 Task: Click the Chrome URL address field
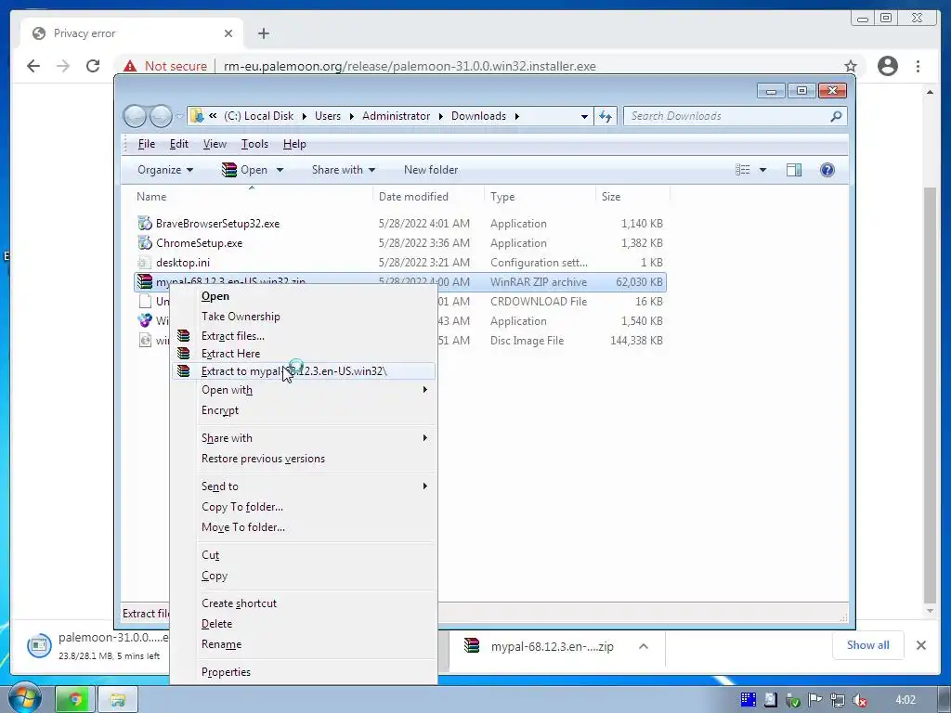coord(410,66)
